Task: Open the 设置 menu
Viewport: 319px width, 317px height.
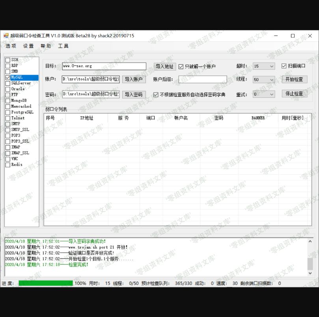Action: [28, 46]
